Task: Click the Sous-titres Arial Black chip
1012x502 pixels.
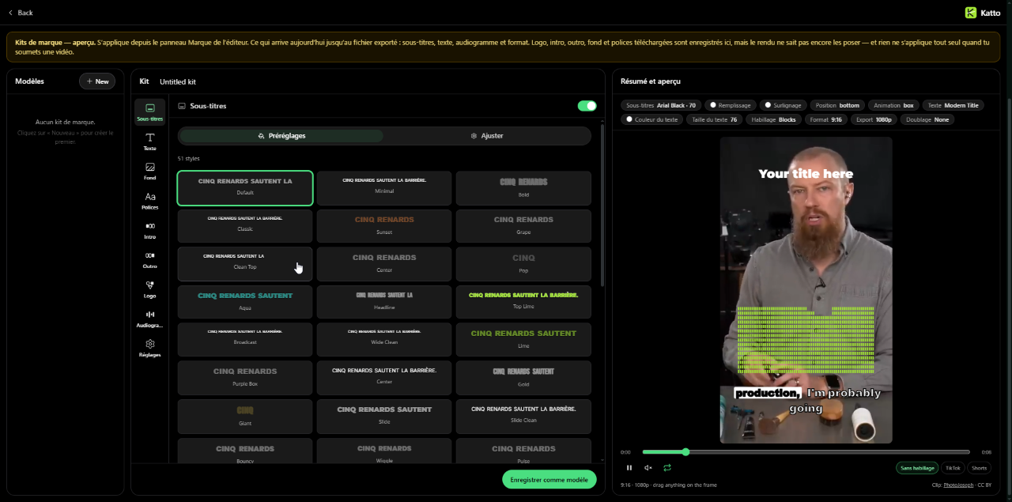Action: tap(661, 105)
